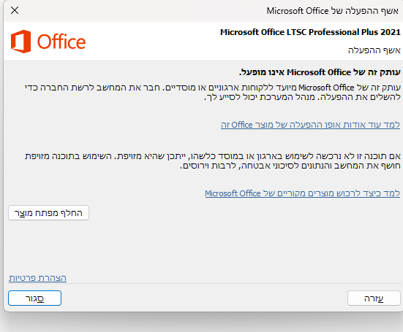Click the "Microsoft Office LTSC Professional Plus 2021" heading

310,32
